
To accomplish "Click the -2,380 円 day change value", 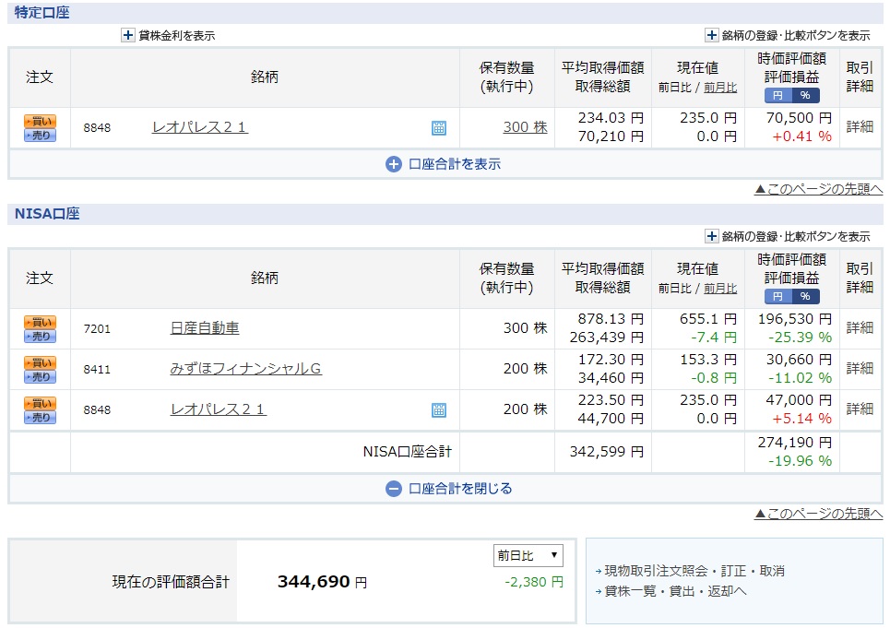I will tap(534, 582).
